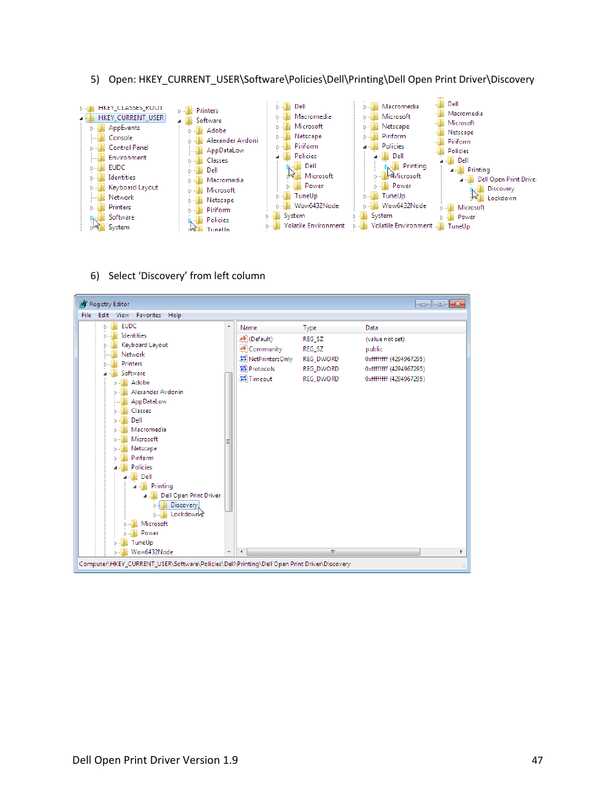The height and width of the screenshot is (798, 616).
Task: Collapse the Policies key in Registry Editor window
Action: pyautogui.click(x=116, y=468)
